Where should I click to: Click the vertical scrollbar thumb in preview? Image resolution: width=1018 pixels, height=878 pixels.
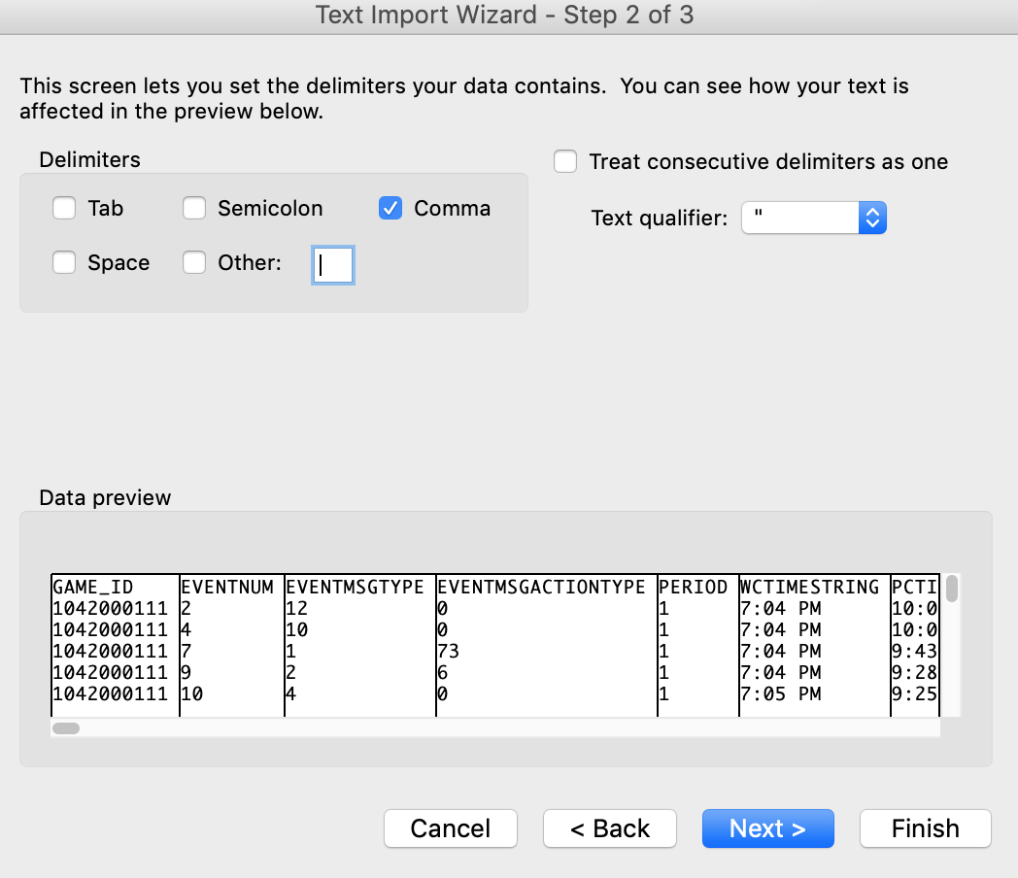(952, 589)
